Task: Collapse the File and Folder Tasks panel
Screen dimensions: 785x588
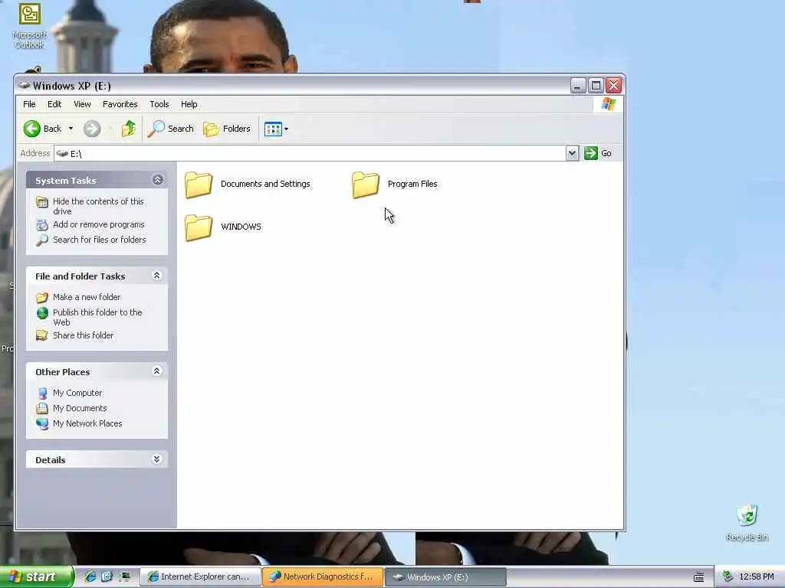Action: (x=156, y=276)
